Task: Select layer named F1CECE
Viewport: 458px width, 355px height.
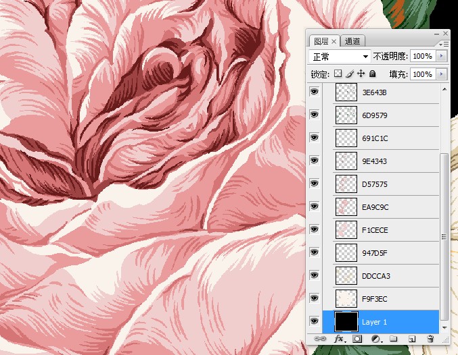Action: click(x=375, y=230)
